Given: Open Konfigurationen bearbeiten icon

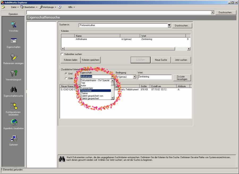Looking at the screenshot, I should [x=14, y=106].
